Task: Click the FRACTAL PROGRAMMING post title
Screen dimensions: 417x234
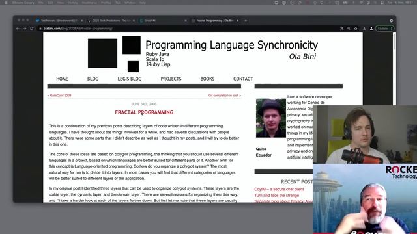Action: click(x=144, y=112)
